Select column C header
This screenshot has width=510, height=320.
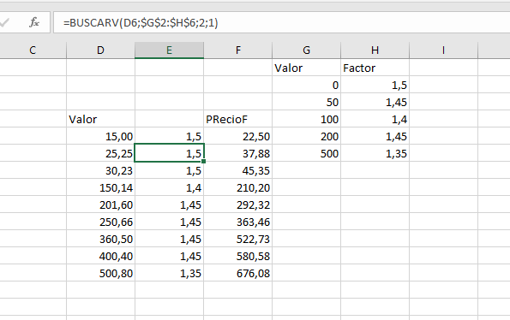pos(33,50)
